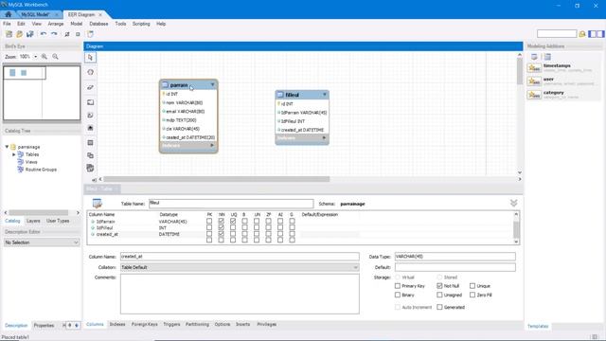Click the lock icon next to search box
The image size is (606, 341).
click(582, 34)
